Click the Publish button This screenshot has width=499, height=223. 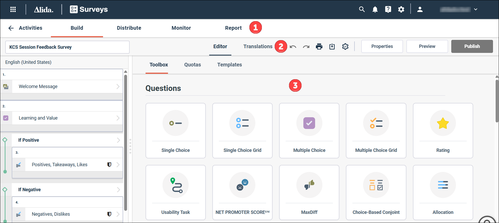point(472,46)
